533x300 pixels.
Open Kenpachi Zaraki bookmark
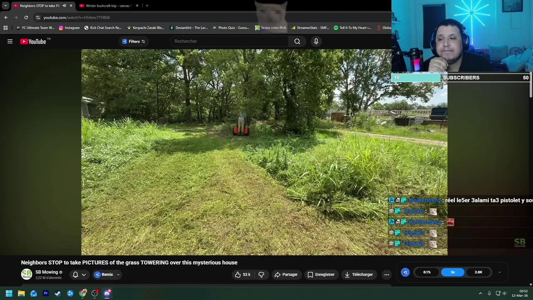[x=145, y=28]
